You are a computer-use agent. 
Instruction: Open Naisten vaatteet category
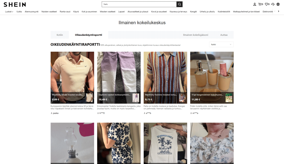click(49, 12)
